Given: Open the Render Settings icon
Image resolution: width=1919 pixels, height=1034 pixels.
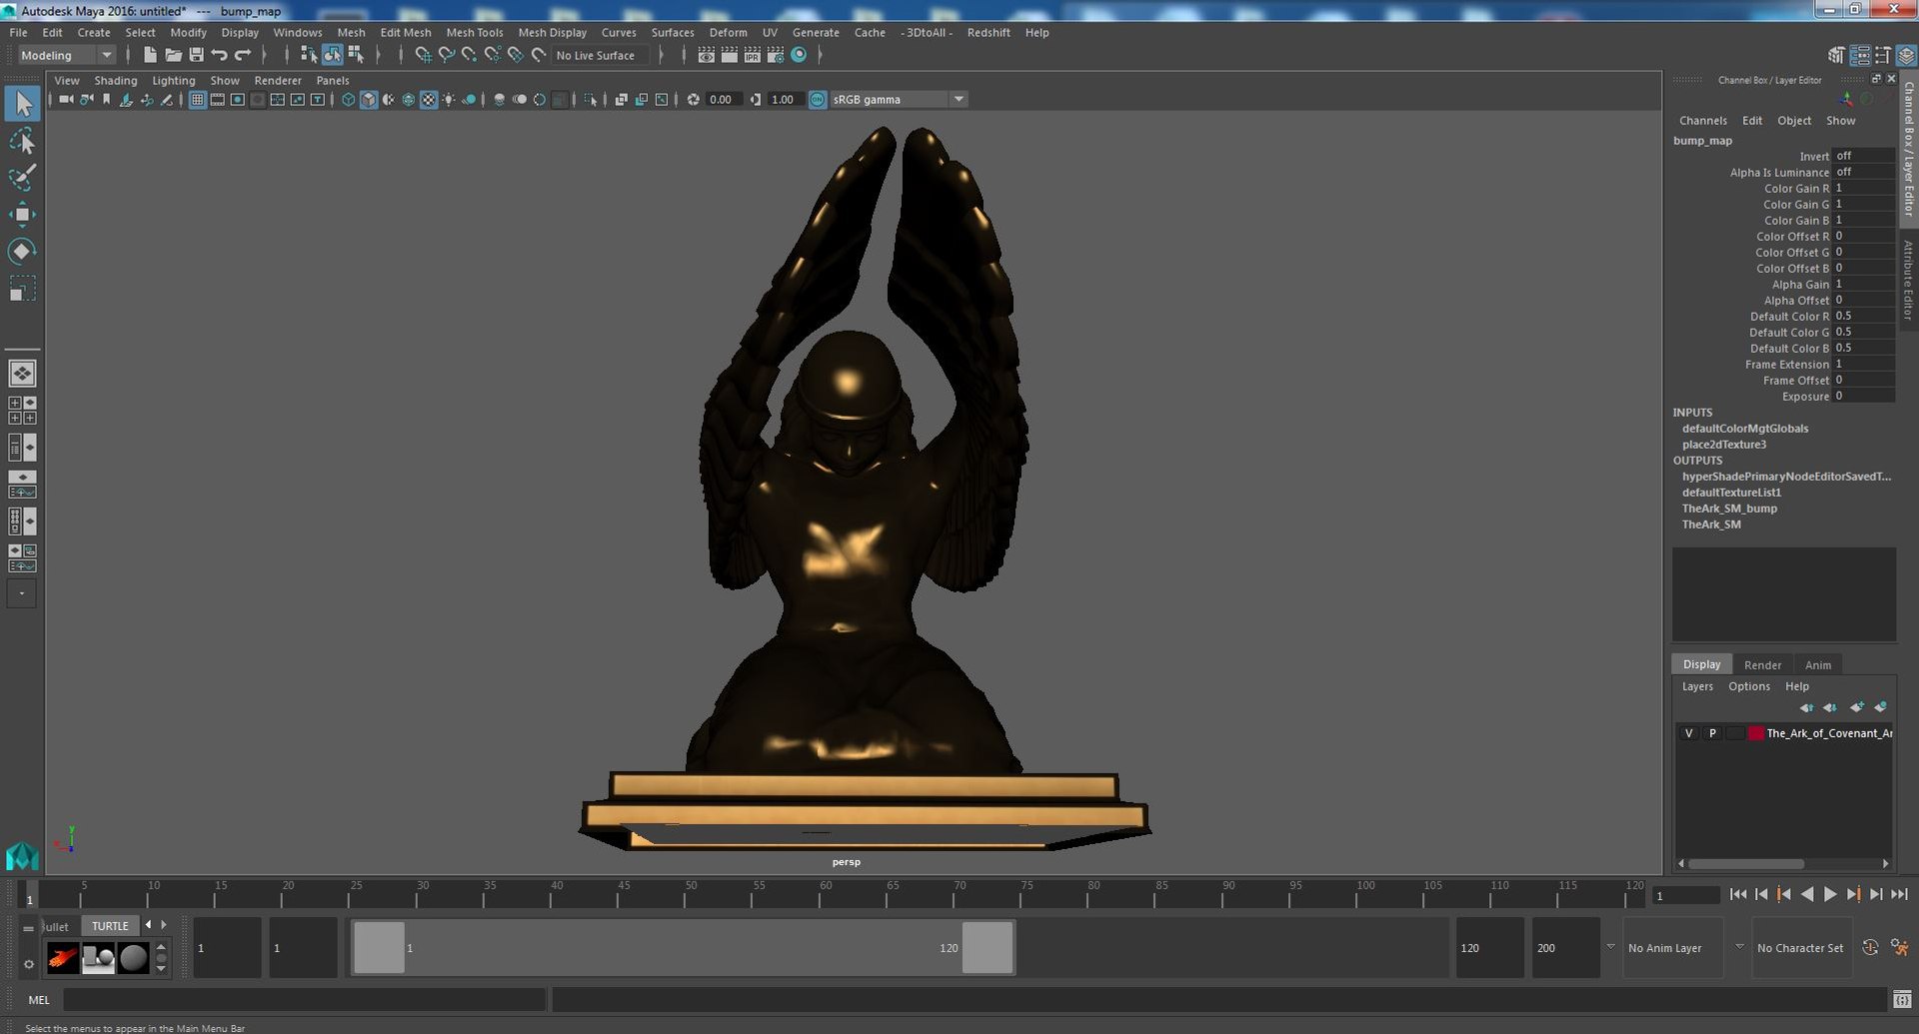Looking at the screenshot, I should 776,55.
